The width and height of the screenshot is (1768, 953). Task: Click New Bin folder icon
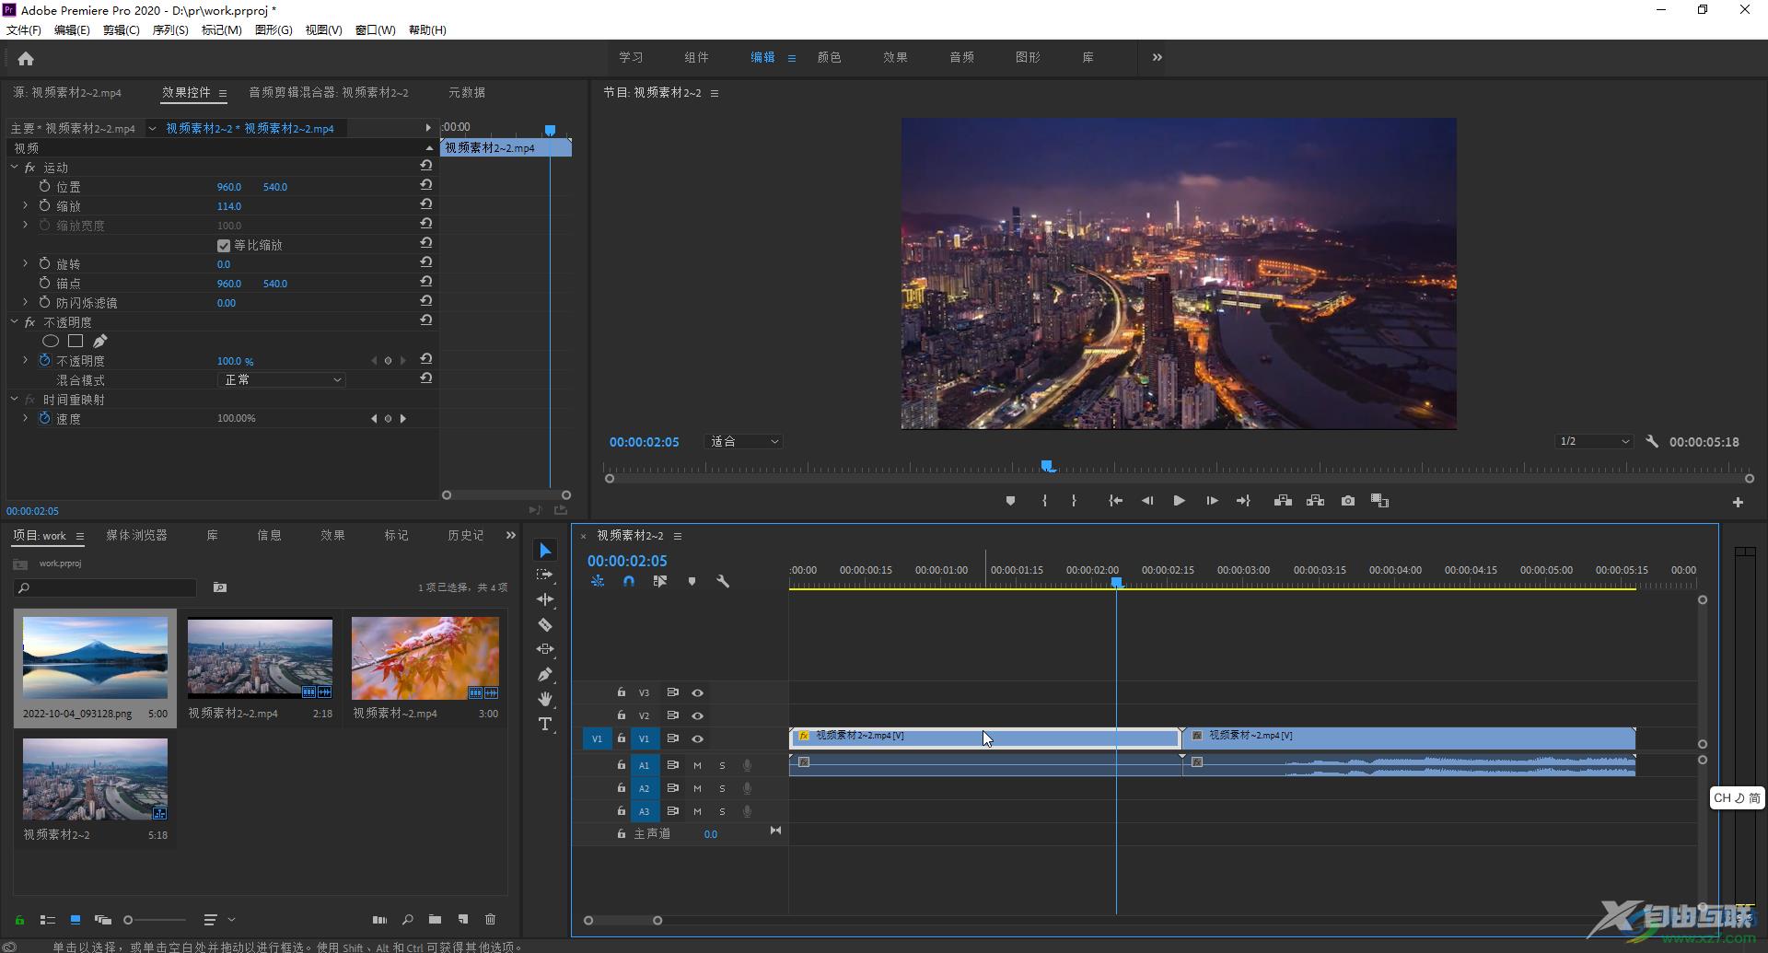click(435, 919)
